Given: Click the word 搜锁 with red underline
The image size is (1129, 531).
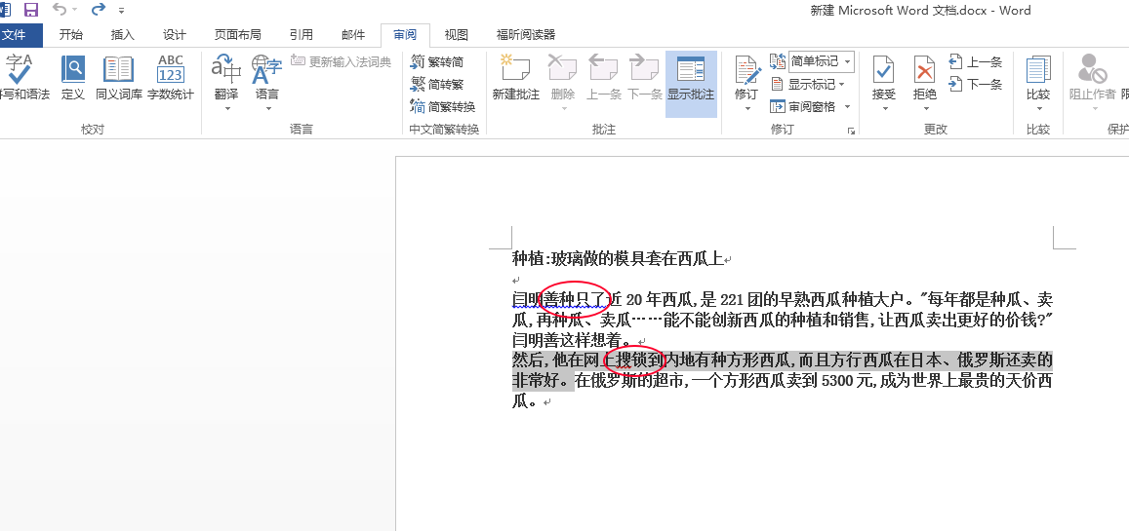Looking at the screenshot, I should [633, 360].
